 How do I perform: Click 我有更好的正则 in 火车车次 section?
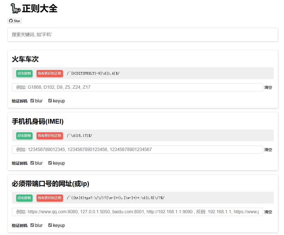click(x=49, y=73)
